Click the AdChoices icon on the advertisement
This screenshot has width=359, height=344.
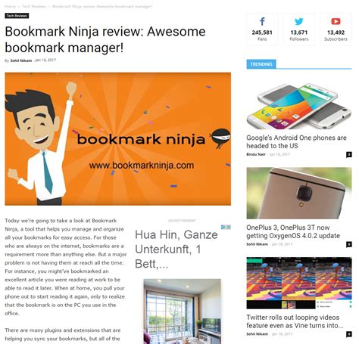pyautogui.click(x=223, y=227)
